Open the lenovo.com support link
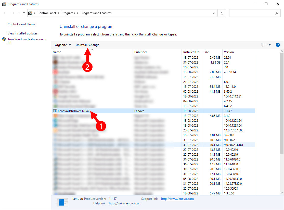Image resolution: width=284 pixels, height=210 pixels. tap(177, 199)
